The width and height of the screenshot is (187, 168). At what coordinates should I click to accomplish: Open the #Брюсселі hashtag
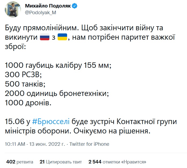51,121
